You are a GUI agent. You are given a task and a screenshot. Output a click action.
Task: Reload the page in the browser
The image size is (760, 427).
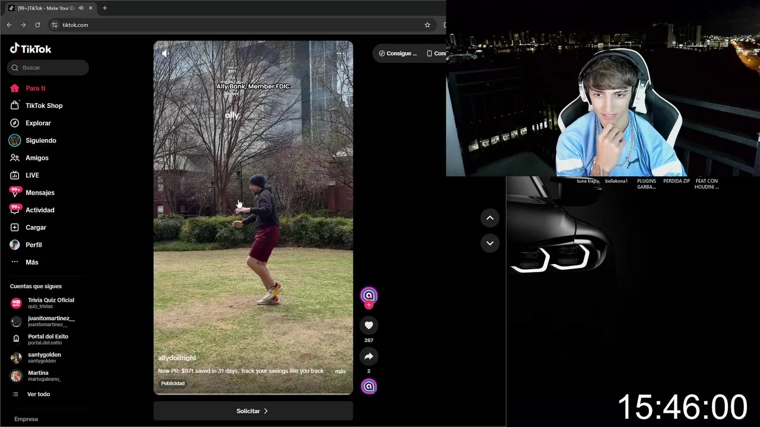coord(37,25)
